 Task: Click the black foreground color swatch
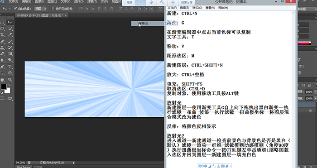pos(3,86)
